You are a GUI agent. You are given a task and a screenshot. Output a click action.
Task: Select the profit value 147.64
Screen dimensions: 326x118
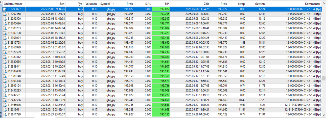click(x=261, y=109)
